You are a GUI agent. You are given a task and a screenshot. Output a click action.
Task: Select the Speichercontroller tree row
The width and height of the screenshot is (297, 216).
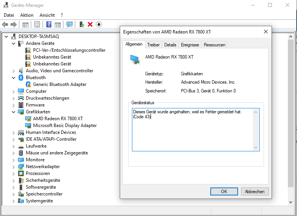tap(44, 194)
